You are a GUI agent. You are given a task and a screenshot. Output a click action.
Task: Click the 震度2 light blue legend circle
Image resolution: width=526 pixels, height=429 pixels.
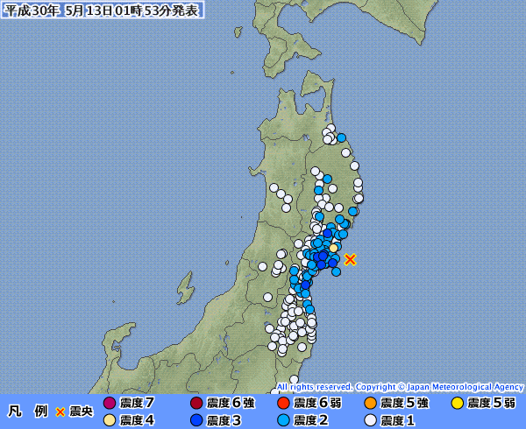(x=283, y=420)
